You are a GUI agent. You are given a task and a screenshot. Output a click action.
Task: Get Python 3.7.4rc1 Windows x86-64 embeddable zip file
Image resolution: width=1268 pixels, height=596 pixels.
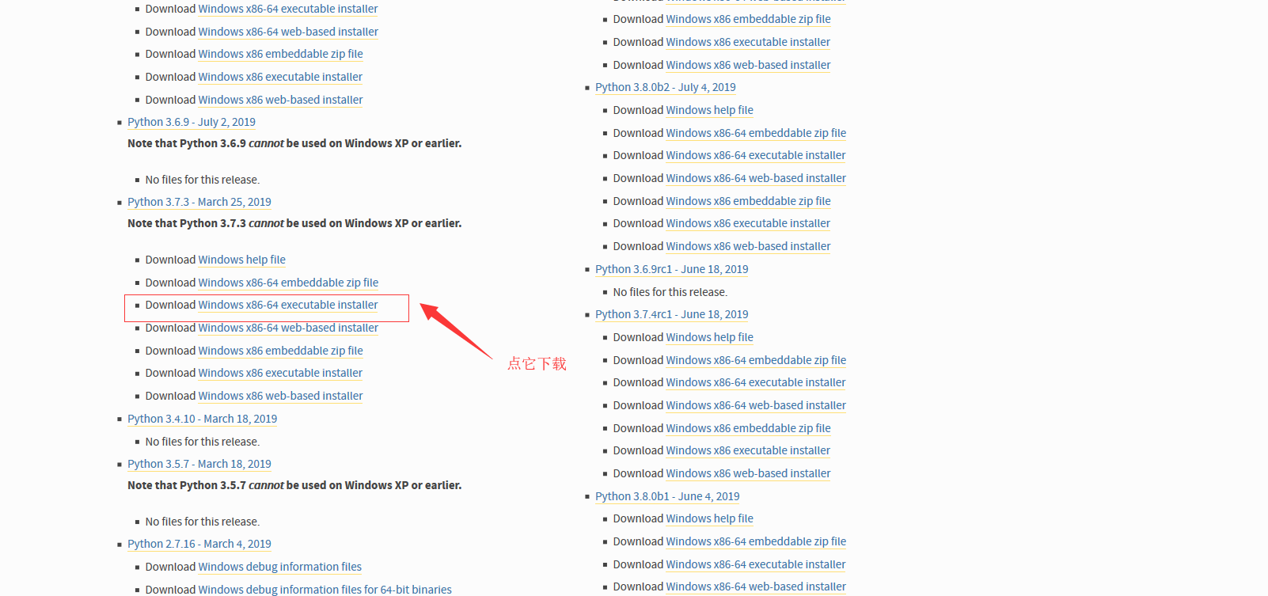(756, 360)
